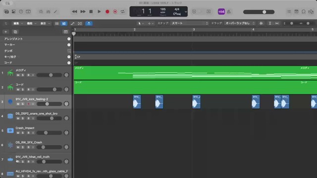Toggle Automation display icon
Screen dimensions: 317x178
point(72,24)
